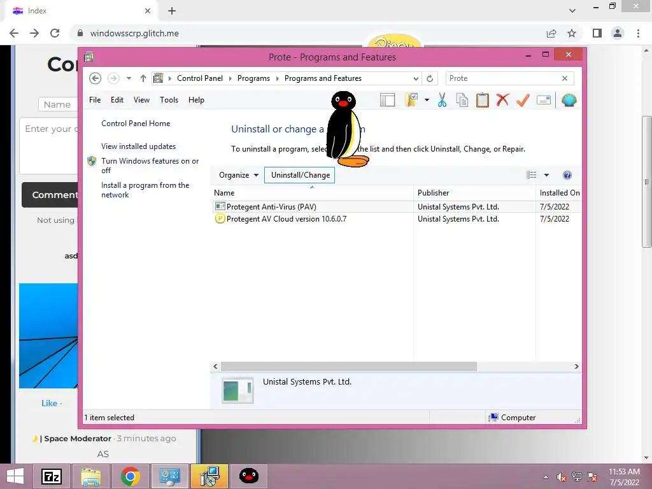Click the horizontal scrollbar left arrow
Screen dimensions: 652x489
(215, 366)
